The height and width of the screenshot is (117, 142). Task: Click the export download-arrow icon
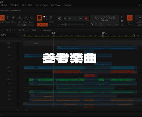click(140, 18)
